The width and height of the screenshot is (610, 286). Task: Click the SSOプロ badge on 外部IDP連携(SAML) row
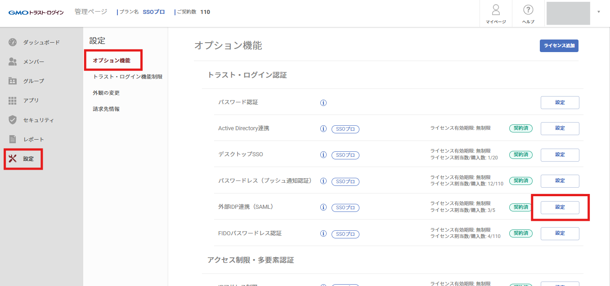[345, 208]
